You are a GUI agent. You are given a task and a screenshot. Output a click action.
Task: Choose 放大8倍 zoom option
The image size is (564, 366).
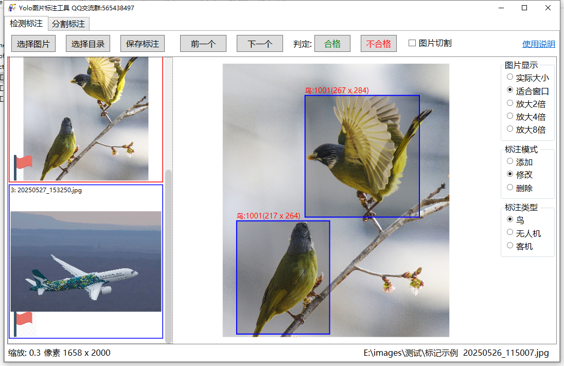509,129
